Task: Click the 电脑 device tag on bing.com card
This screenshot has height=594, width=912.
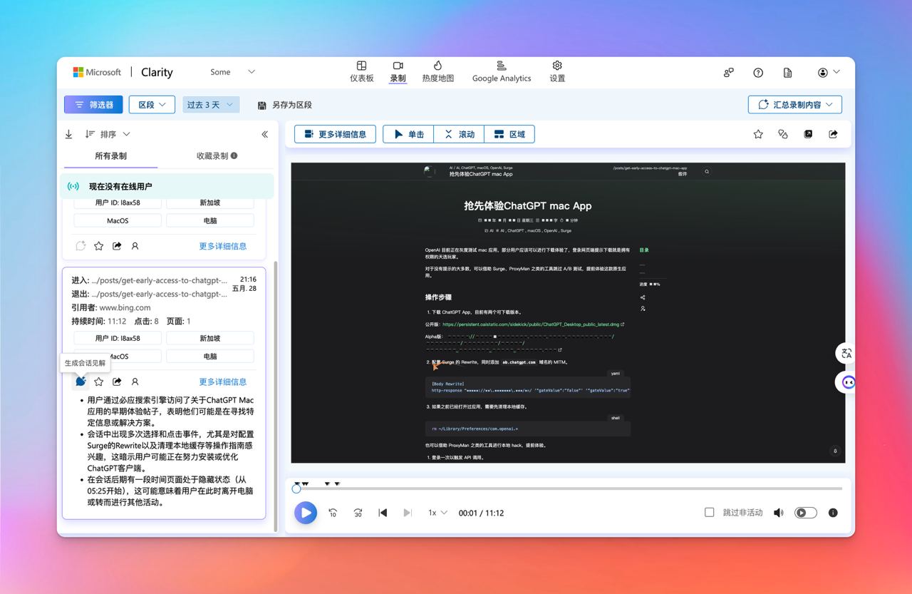Action: 210,356
